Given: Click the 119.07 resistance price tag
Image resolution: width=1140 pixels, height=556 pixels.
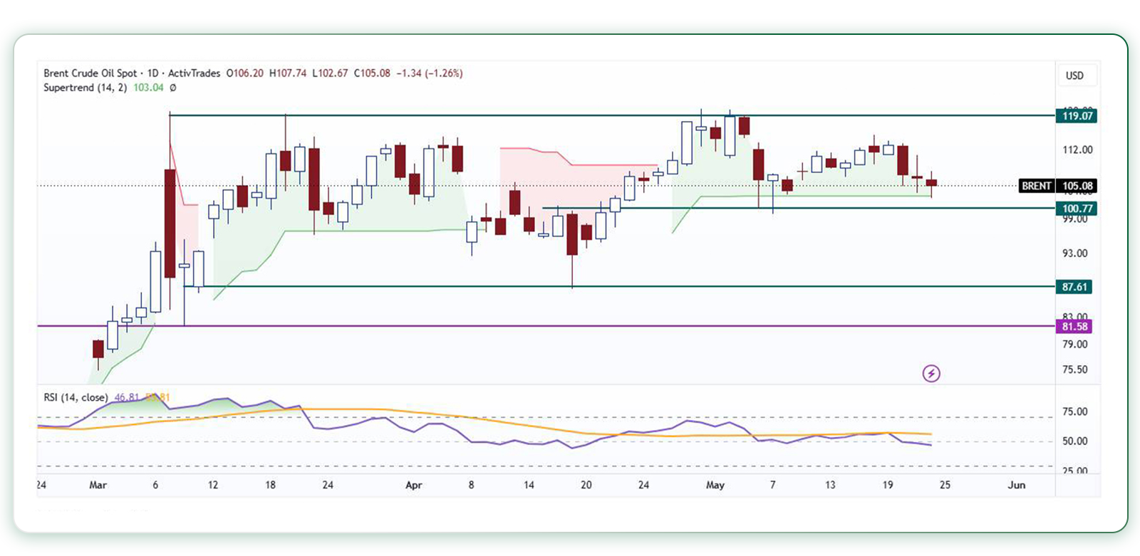Looking at the screenshot, I should click(x=1077, y=116).
